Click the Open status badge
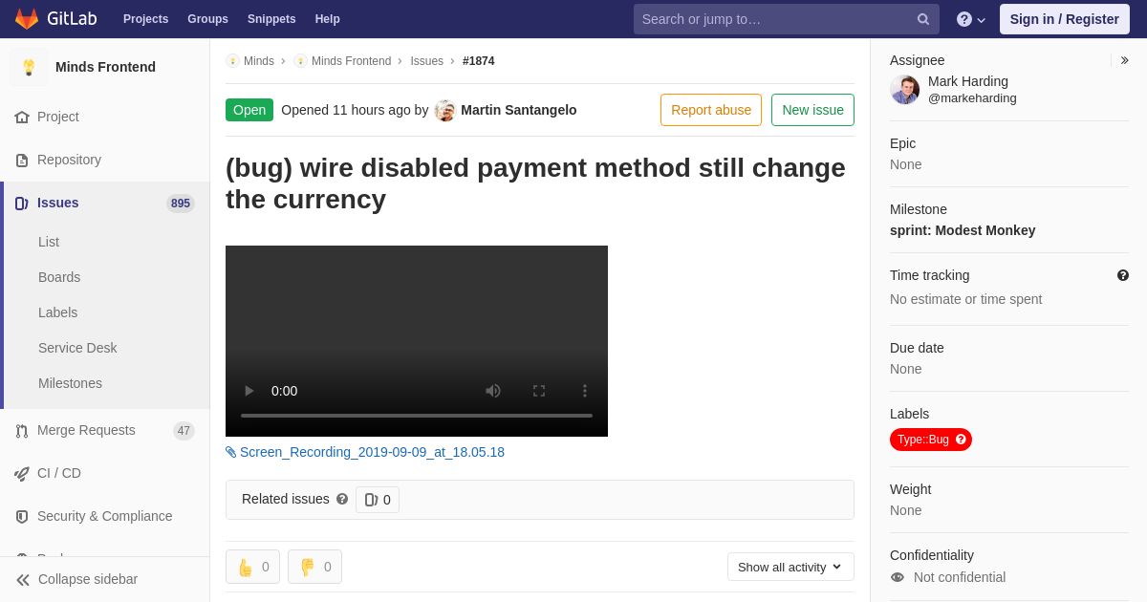This screenshot has height=602, width=1147. pyautogui.click(x=249, y=110)
